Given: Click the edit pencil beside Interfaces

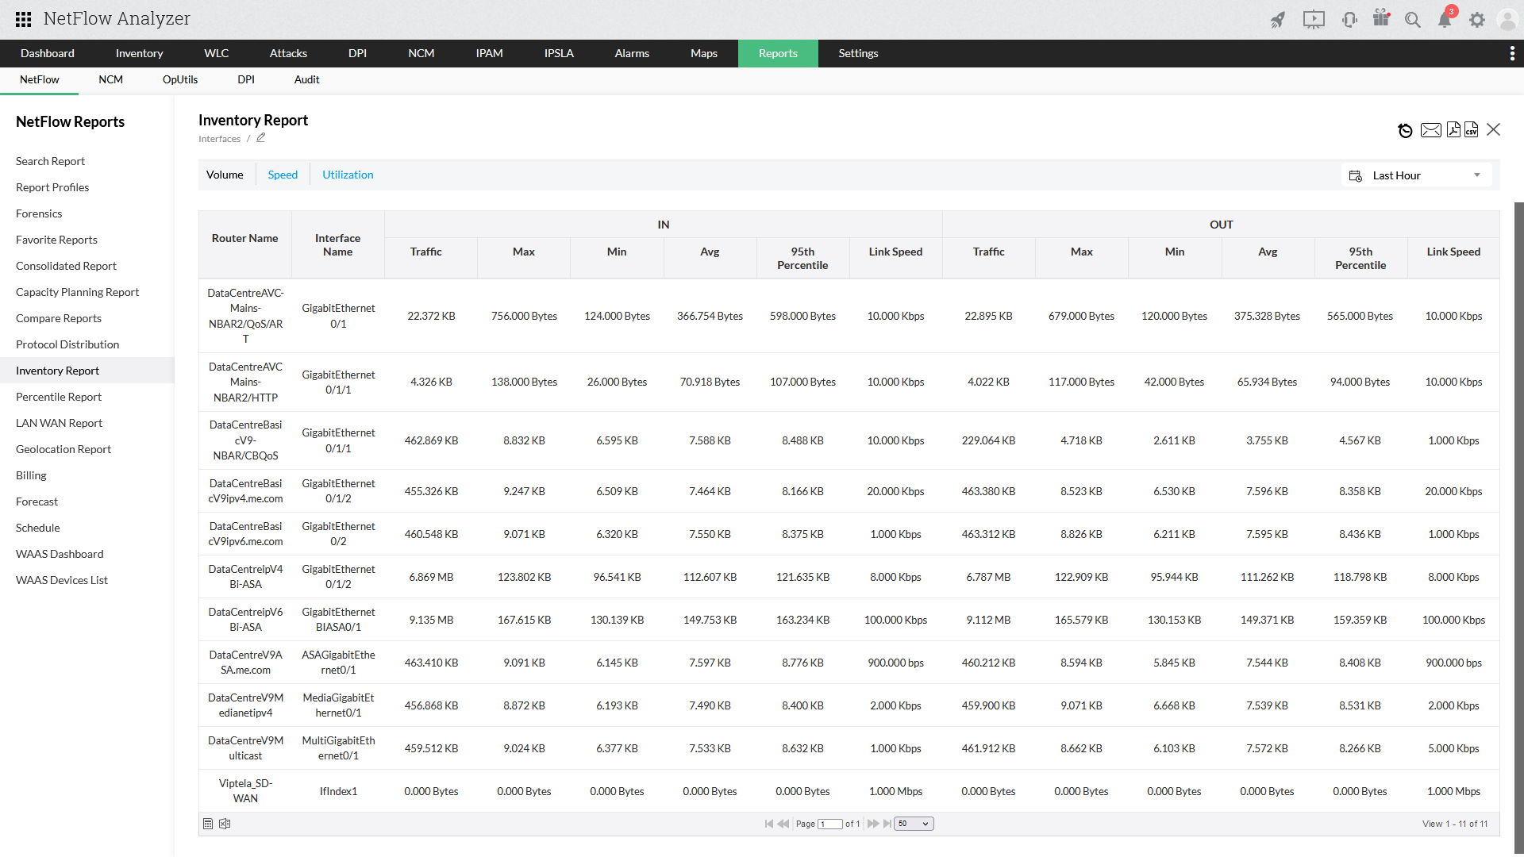Looking at the screenshot, I should pos(260,138).
